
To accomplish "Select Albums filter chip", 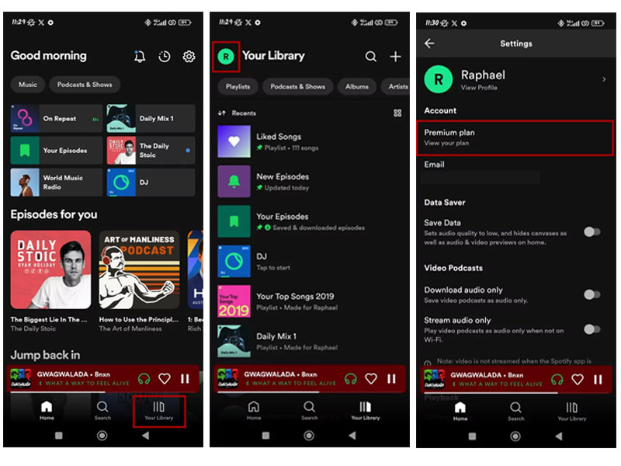I will pyautogui.click(x=357, y=86).
